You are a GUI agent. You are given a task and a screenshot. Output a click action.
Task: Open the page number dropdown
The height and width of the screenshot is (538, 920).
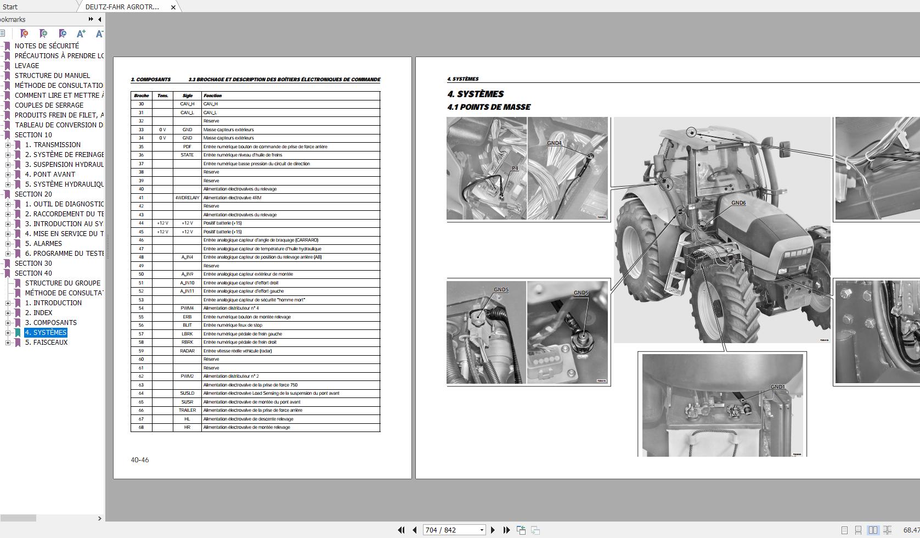[x=482, y=530]
